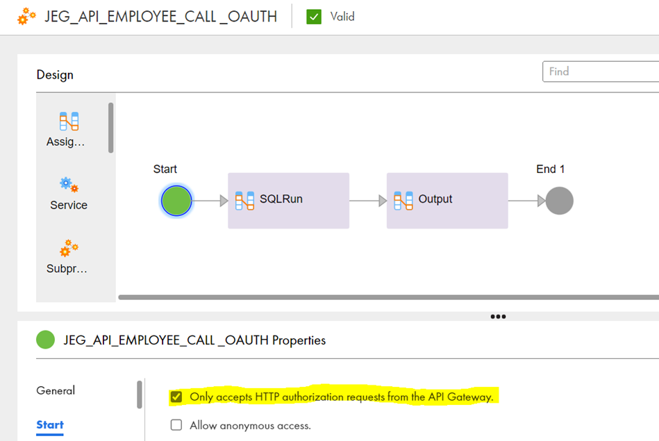
Task: Select the End 1 node on the canvas
Action: [560, 201]
